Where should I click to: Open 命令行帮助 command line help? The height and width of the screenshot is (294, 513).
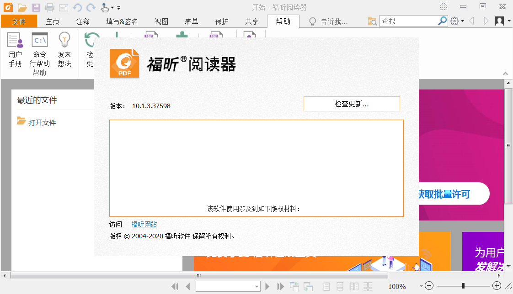tap(40, 50)
